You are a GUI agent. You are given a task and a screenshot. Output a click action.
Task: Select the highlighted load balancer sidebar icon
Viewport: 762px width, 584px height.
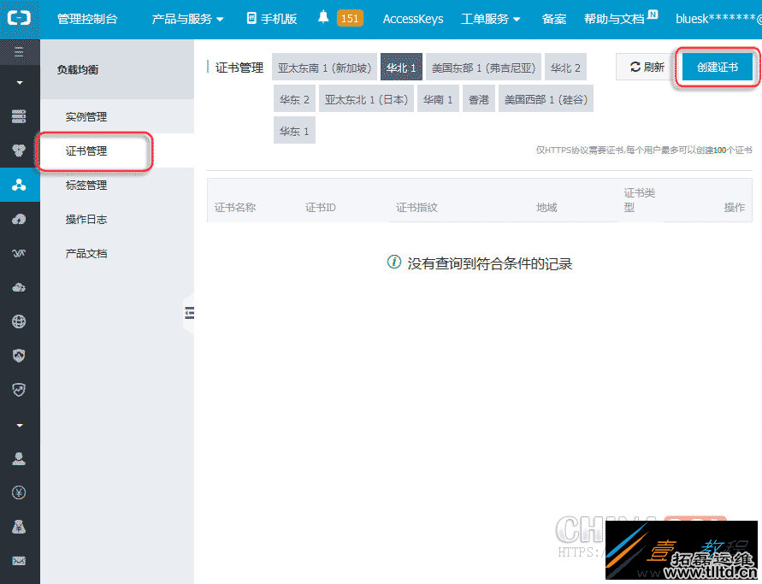tap(19, 184)
